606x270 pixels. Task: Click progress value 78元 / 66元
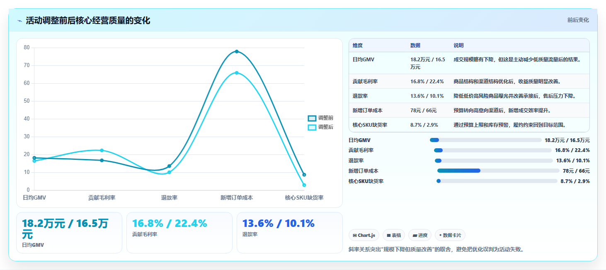click(x=576, y=171)
